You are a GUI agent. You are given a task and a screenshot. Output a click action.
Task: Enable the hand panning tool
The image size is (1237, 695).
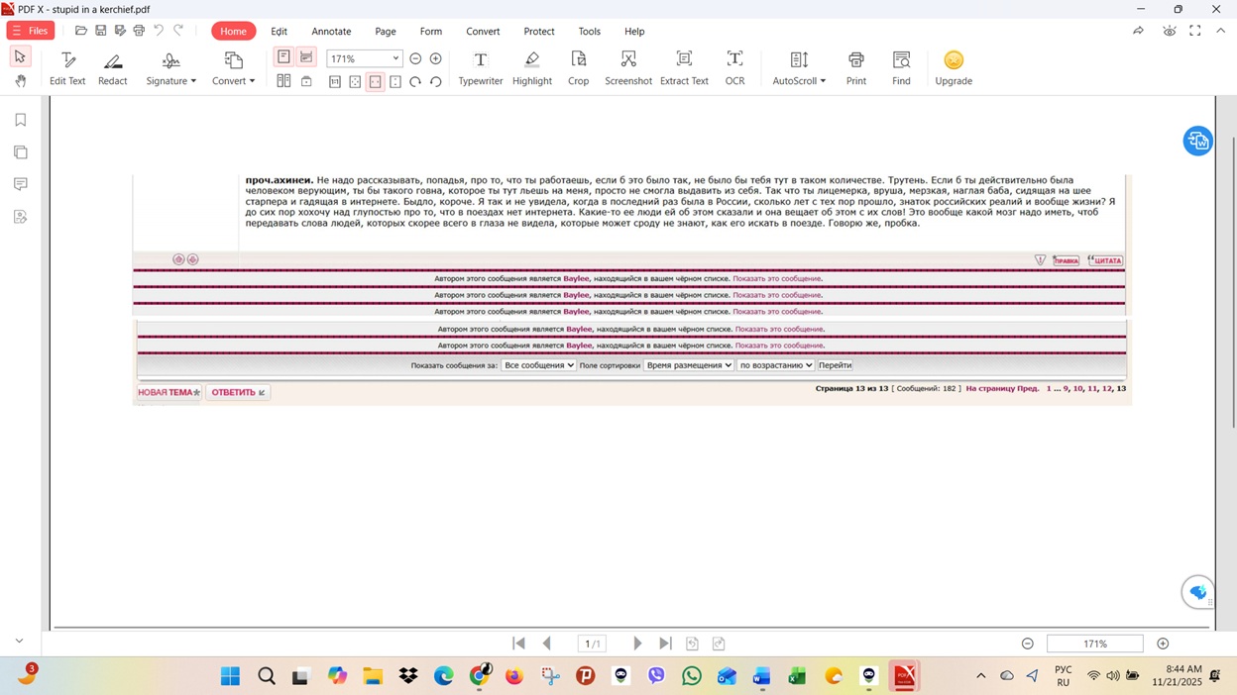(x=20, y=80)
